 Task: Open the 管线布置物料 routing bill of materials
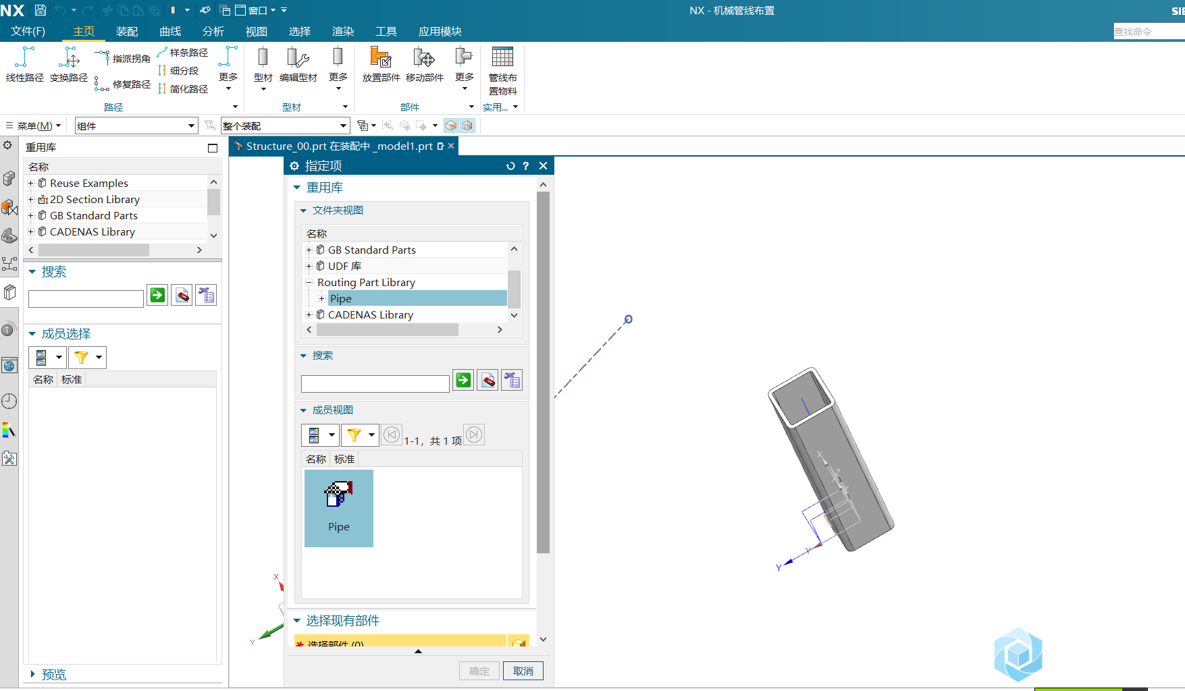503,72
